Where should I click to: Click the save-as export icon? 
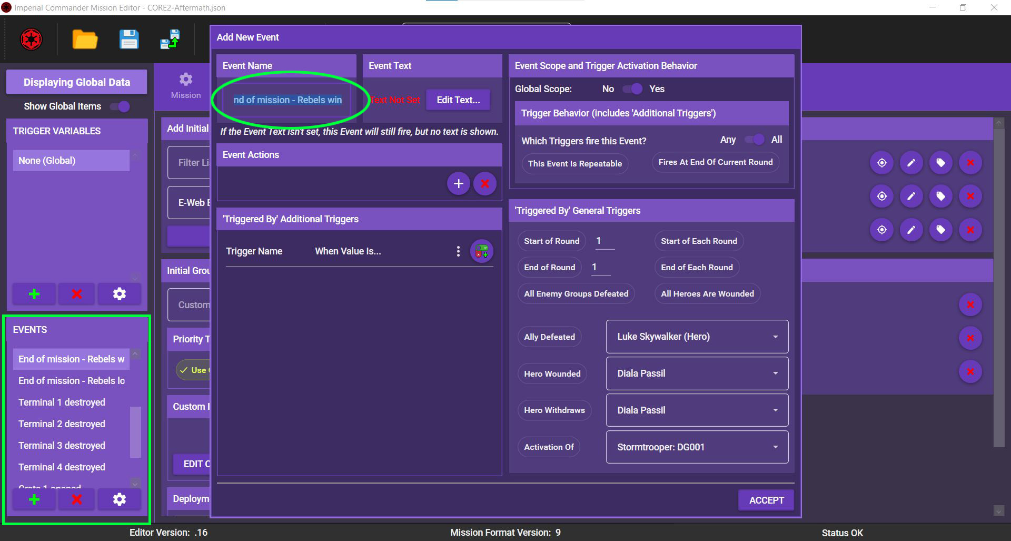pos(170,40)
